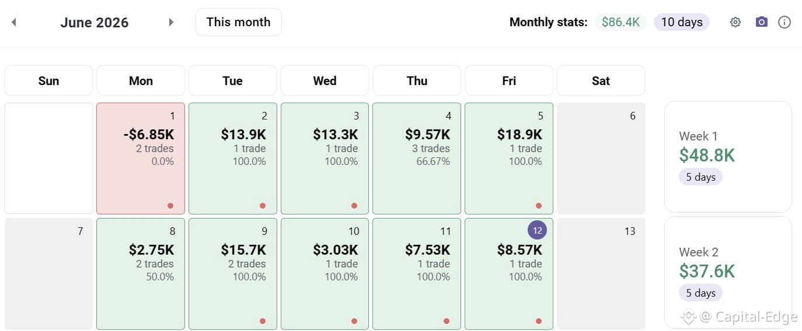Select June 4 cell with 3 trades
Viewport: 802px width, 331px height.
pyautogui.click(x=417, y=159)
